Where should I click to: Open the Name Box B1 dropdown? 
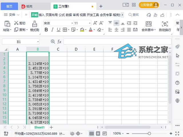(x=38, y=42)
